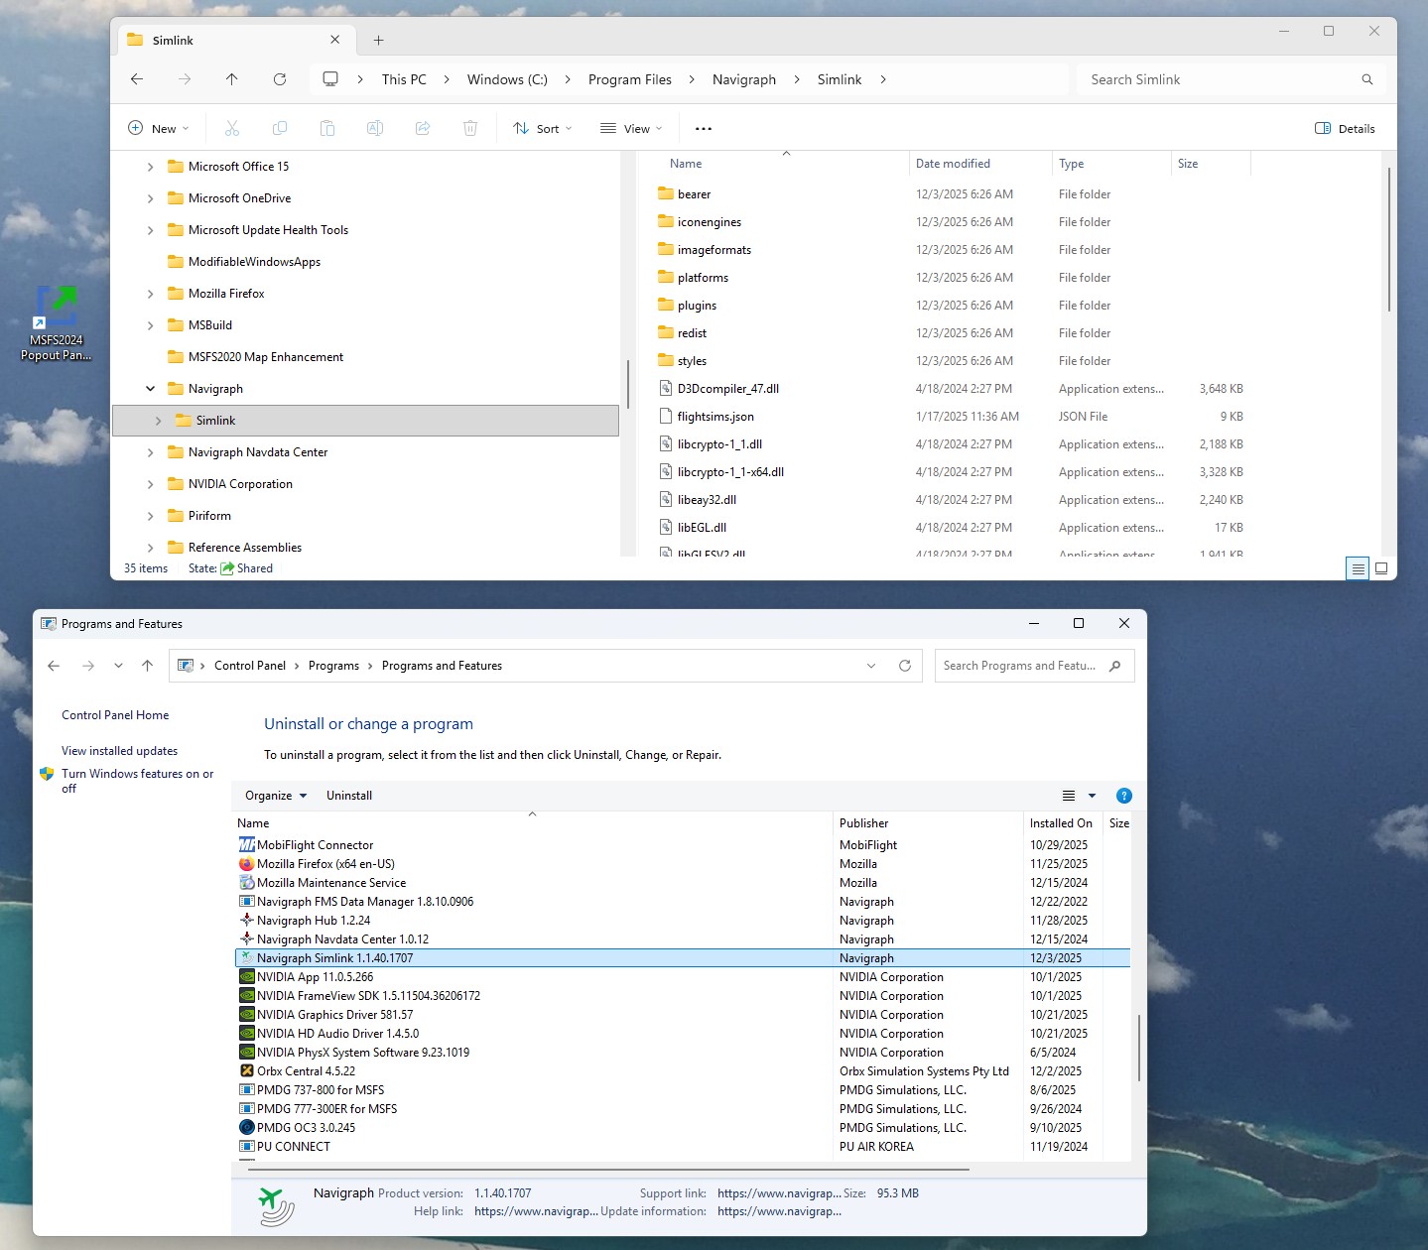
Task: Click the refresh icon in Control Panel address bar
Action: pyautogui.click(x=904, y=666)
